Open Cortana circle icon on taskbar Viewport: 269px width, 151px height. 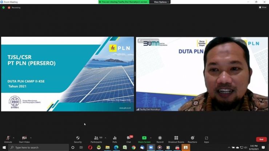pyautogui.click(x=73, y=147)
